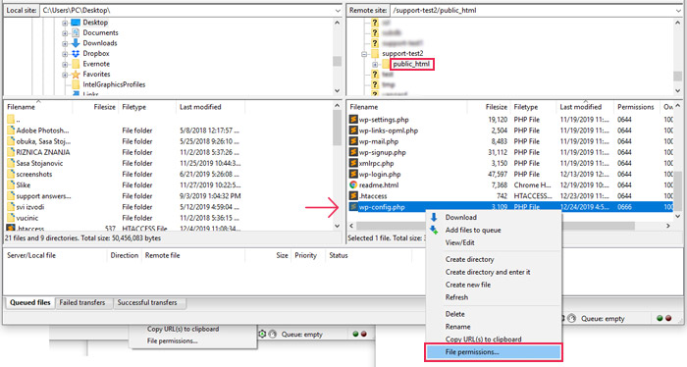Click the public_html folder icon in remote tree
This screenshot has width=687, height=367.
click(x=386, y=65)
